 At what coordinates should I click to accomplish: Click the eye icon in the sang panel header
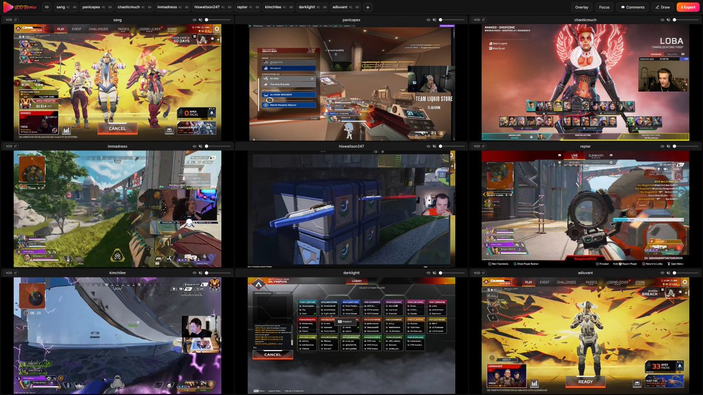coord(194,19)
